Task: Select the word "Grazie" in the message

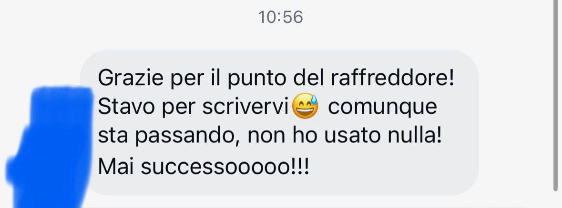Action: click(130, 78)
